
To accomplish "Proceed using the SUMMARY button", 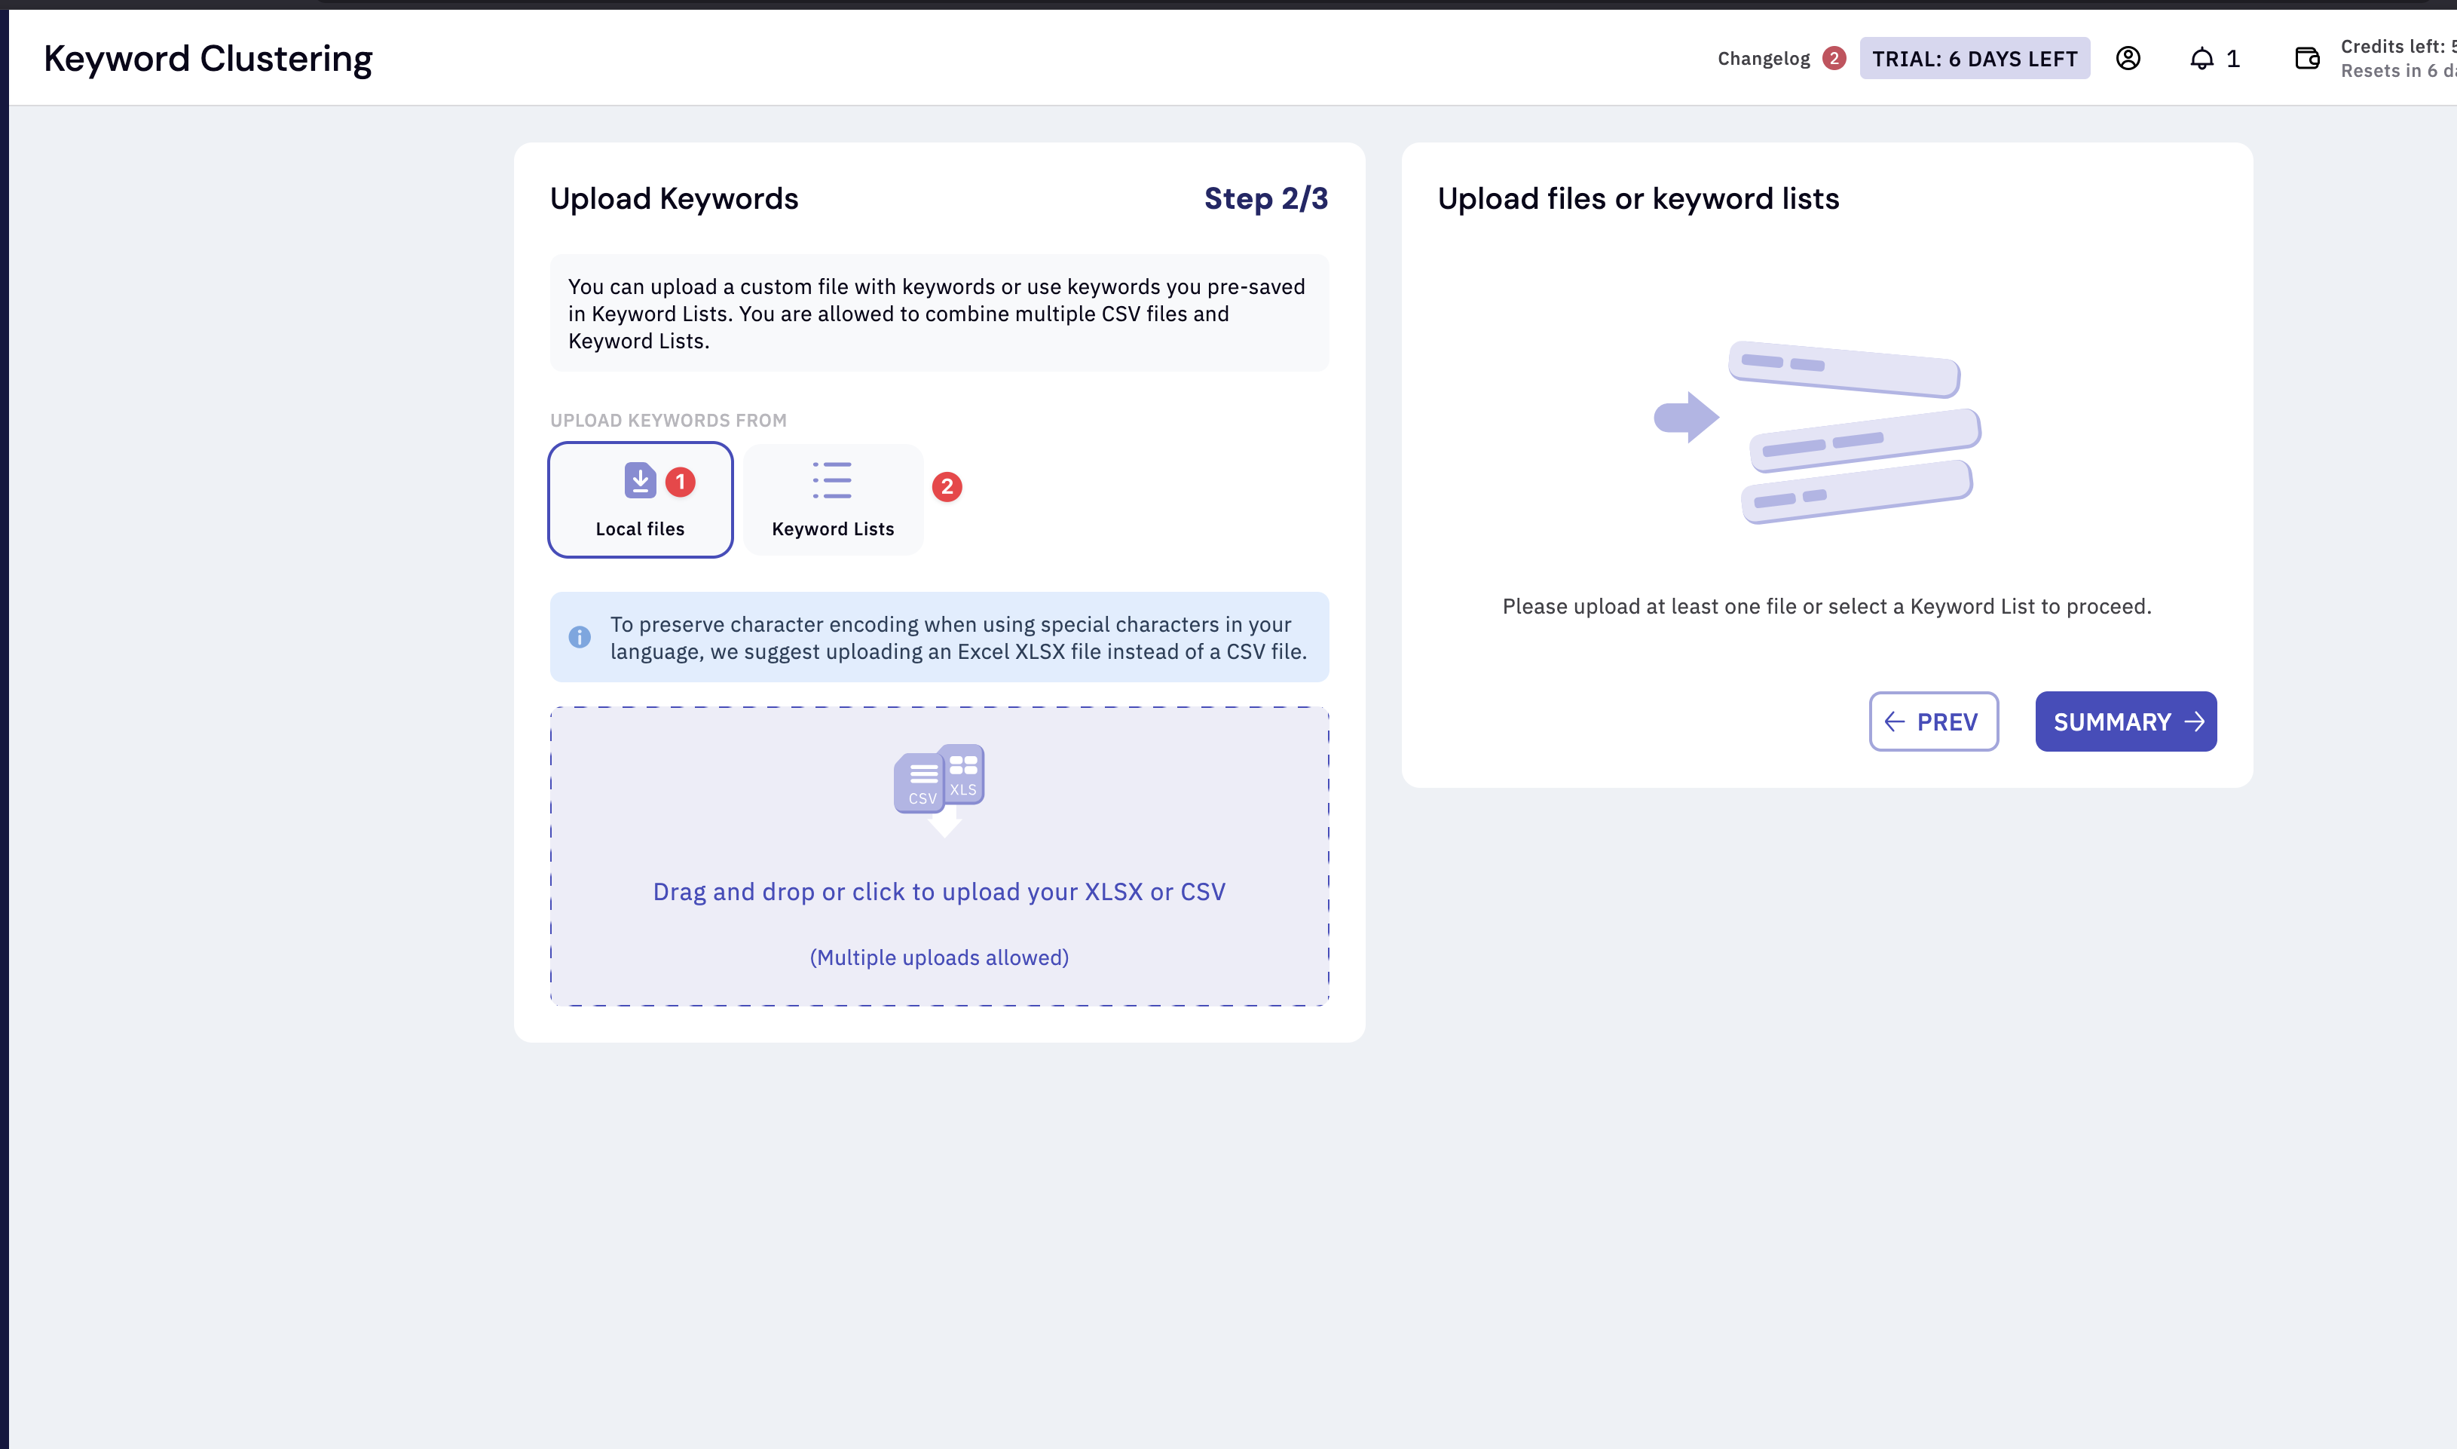I will (2125, 721).
